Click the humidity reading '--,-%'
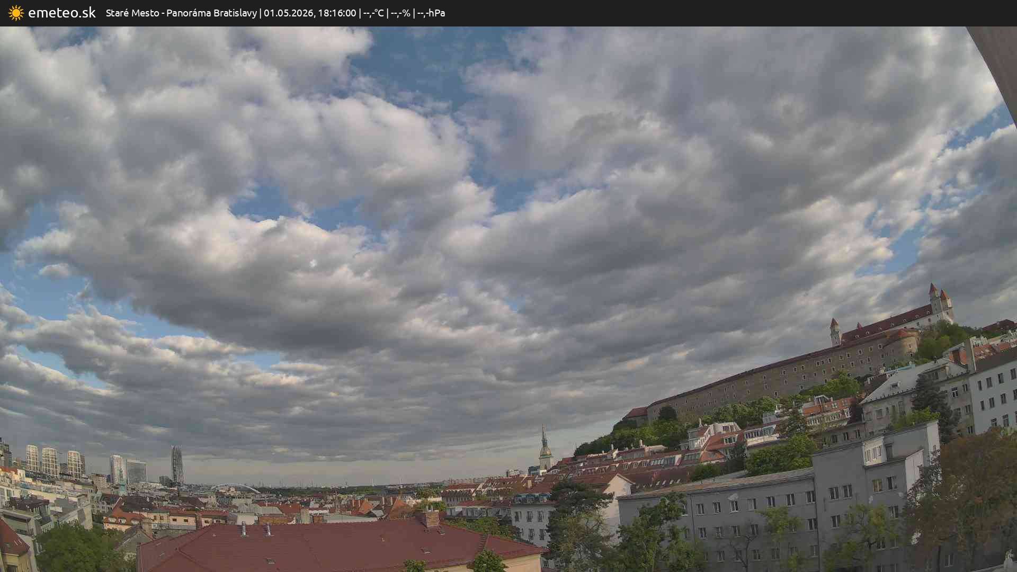This screenshot has height=572, width=1017. click(400, 13)
